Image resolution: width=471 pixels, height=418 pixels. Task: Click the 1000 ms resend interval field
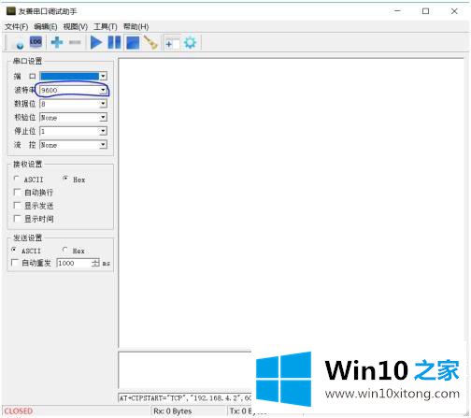pyautogui.click(x=74, y=263)
